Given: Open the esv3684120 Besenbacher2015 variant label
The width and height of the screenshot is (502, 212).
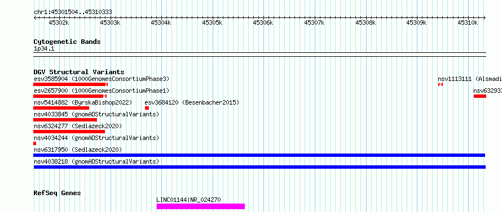Looking at the screenshot, I should click(x=192, y=102).
